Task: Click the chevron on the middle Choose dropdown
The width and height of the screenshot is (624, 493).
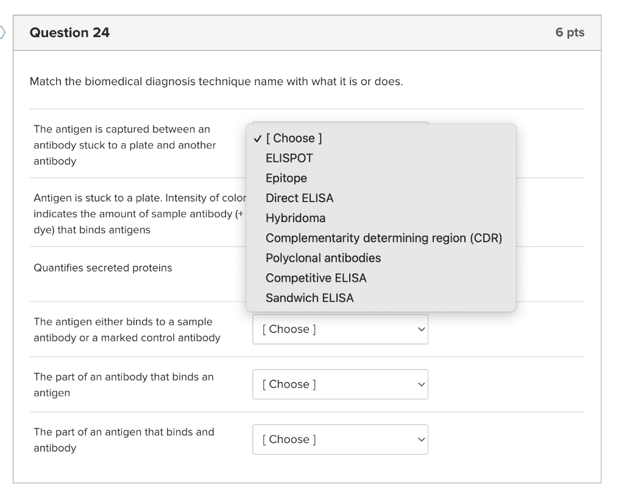Action: pyautogui.click(x=420, y=384)
